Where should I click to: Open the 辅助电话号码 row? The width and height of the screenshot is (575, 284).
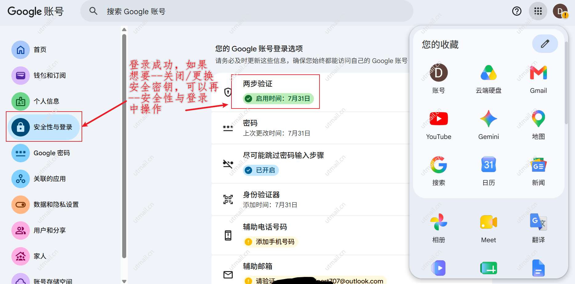pos(310,235)
